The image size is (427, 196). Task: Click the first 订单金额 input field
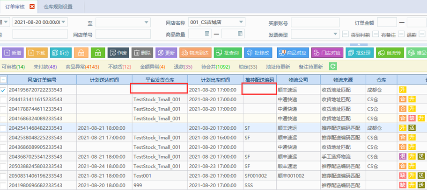(387, 22)
